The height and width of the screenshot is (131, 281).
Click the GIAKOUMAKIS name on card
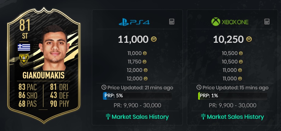(44, 75)
